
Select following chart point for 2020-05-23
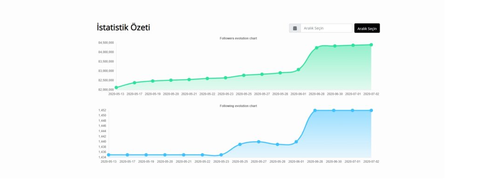click(x=221, y=155)
